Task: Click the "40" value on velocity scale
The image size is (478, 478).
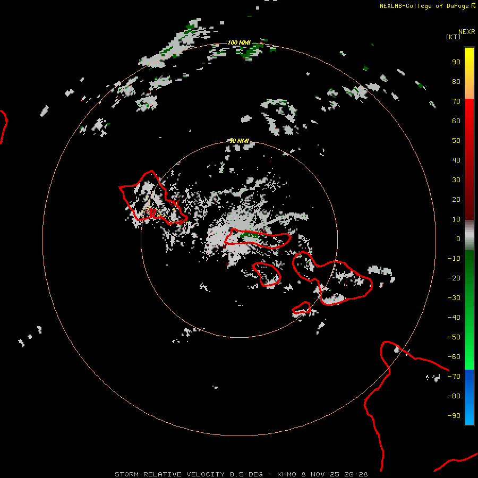Action: (x=456, y=160)
